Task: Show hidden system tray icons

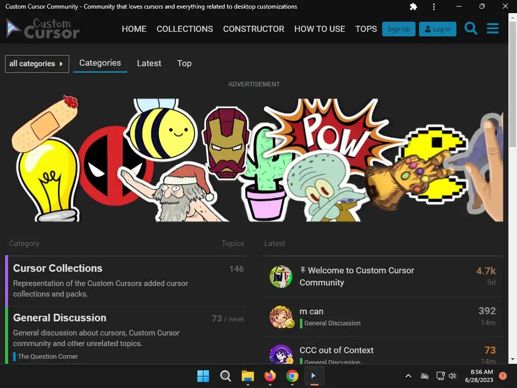Action: coord(408,376)
